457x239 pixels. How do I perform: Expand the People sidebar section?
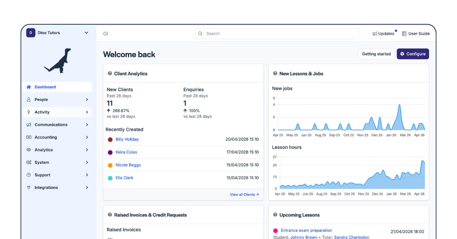pos(87,99)
